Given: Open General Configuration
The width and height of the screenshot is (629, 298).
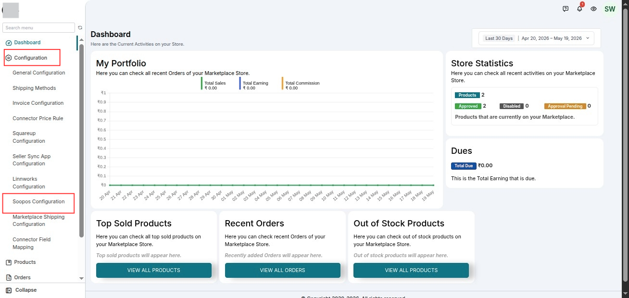Looking at the screenshot, I should point(39,73).
